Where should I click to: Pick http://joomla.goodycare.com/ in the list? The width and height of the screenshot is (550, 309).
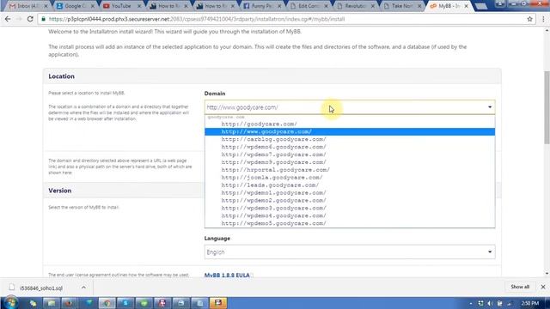pos(350,178)
